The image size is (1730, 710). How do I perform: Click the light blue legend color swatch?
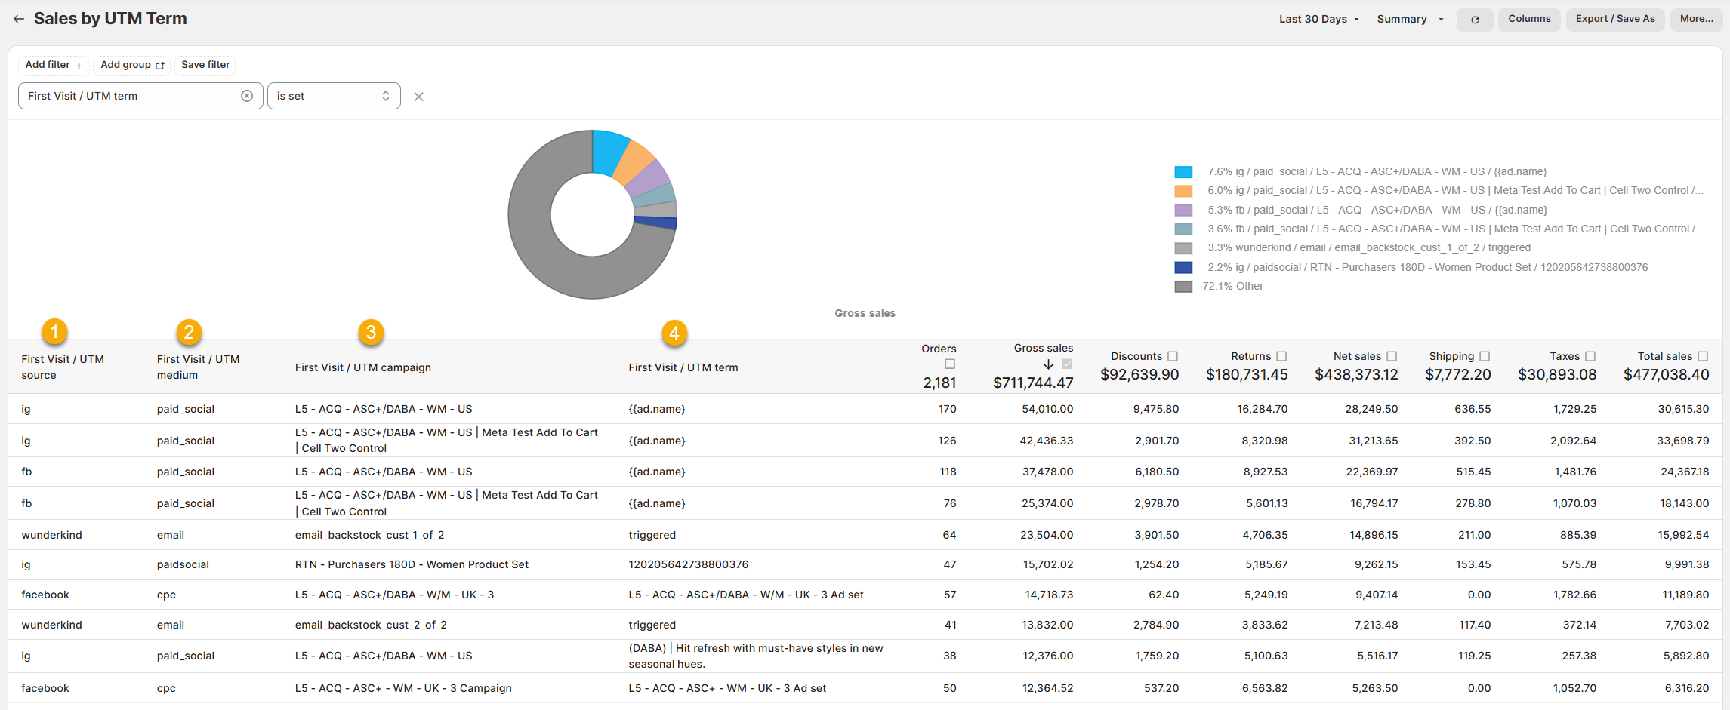click(1183, 172)
